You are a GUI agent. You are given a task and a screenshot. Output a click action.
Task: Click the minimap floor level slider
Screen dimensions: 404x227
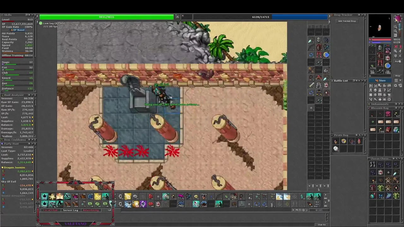(x=400, y=31)
